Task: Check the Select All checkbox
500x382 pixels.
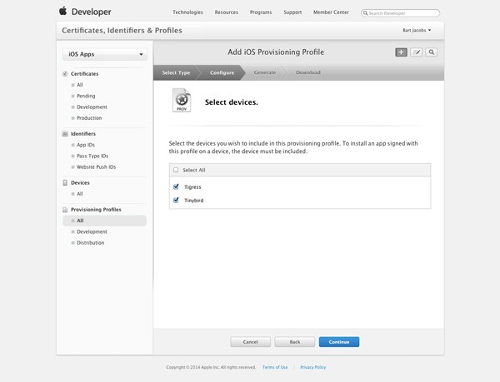Action: pos(176,170)
